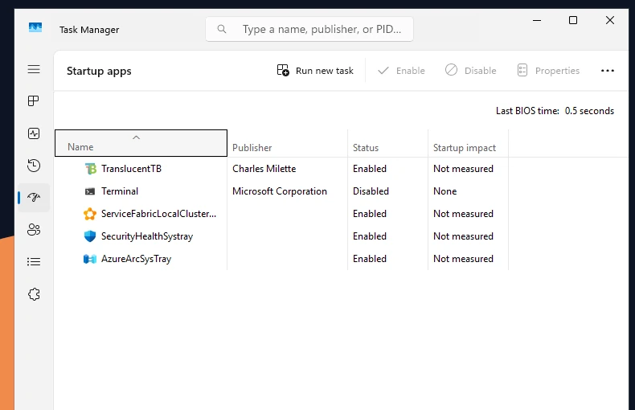
Task: Click the Task Manager app icon
Action: pyautogui.click(x=35, y=27)
